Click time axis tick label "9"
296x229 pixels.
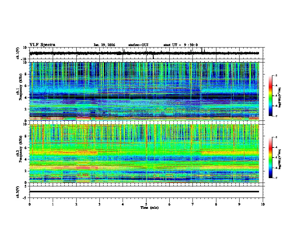point(239,204)
